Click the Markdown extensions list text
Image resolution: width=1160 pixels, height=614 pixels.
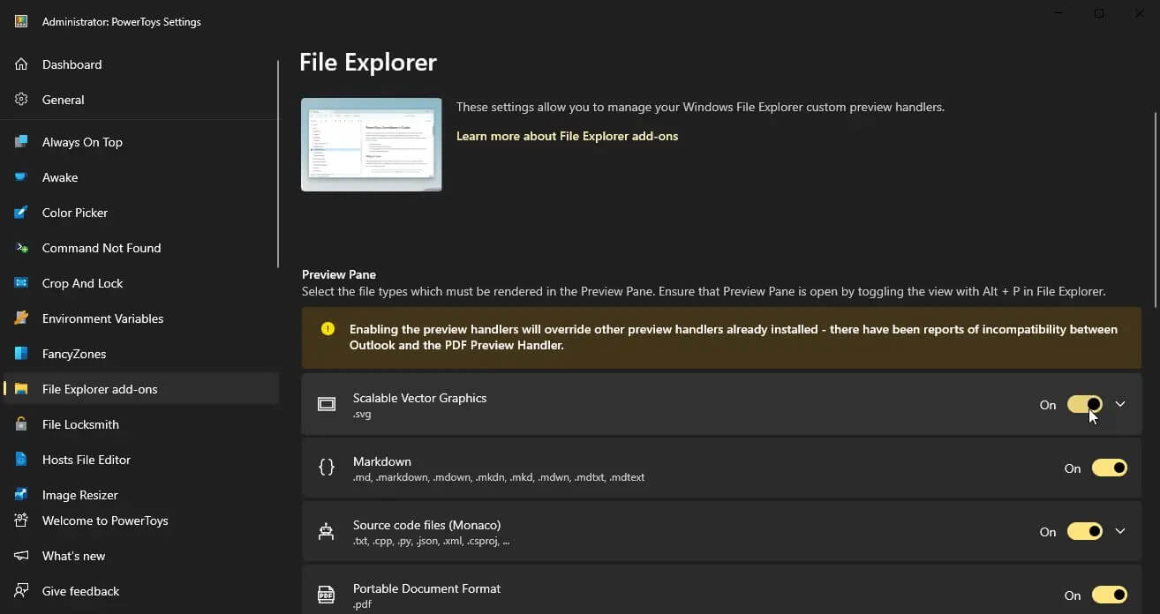pyautogui.click(x=499, y=477)
